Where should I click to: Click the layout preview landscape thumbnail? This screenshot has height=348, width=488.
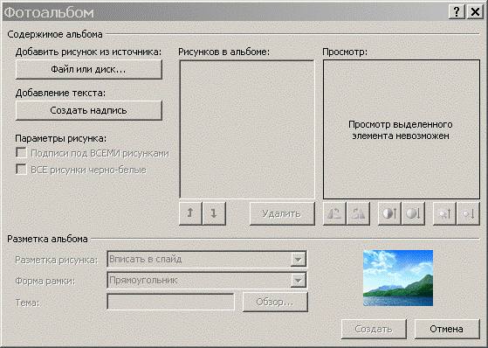point(398,278)
